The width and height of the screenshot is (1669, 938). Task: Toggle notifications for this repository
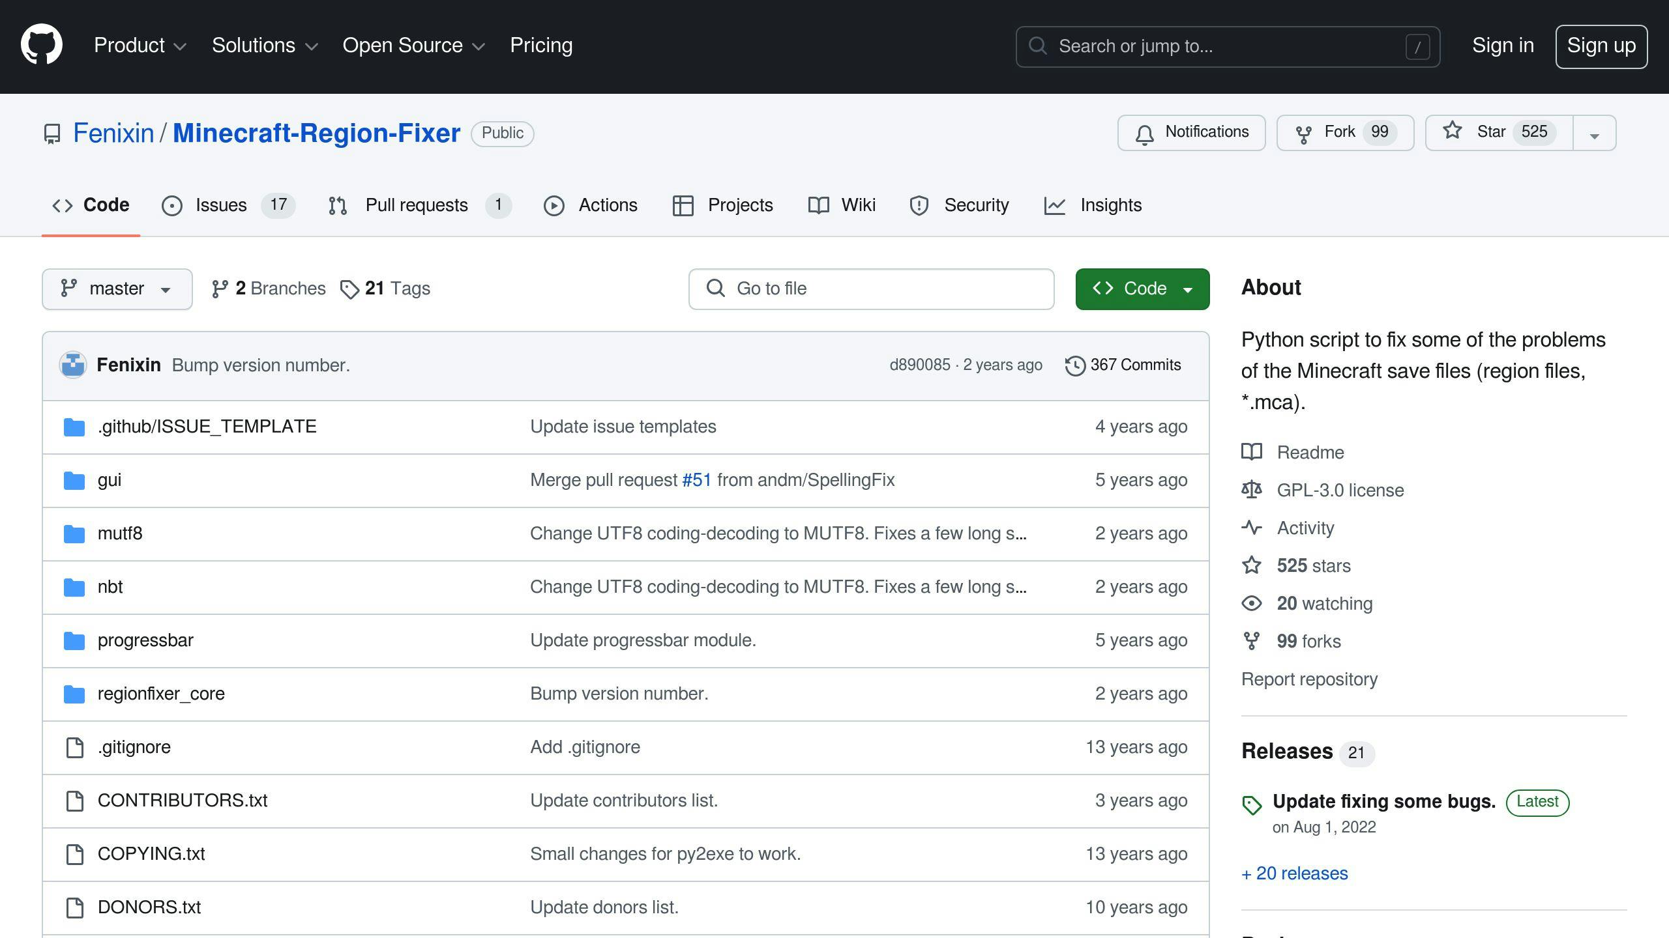coord(1191,132)
